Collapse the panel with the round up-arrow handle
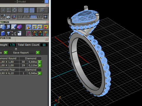This screenshot has width=142, height=106. [16, 49]
